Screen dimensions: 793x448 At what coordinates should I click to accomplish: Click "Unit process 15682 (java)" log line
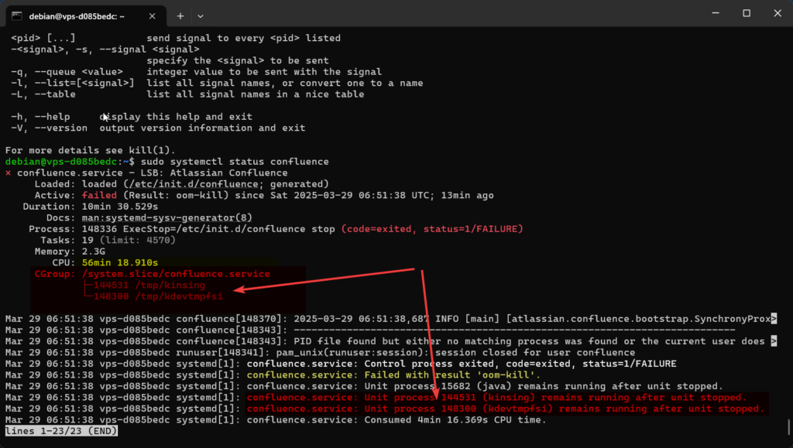(x=364, y=386)
